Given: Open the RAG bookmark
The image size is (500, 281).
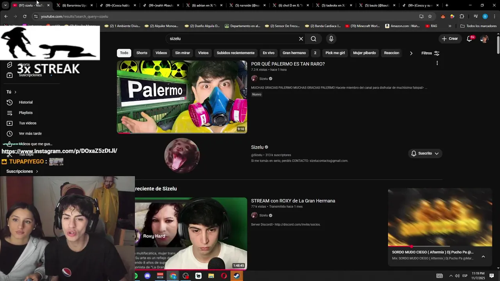Looking at the screenshot, I should pos(431,26).
